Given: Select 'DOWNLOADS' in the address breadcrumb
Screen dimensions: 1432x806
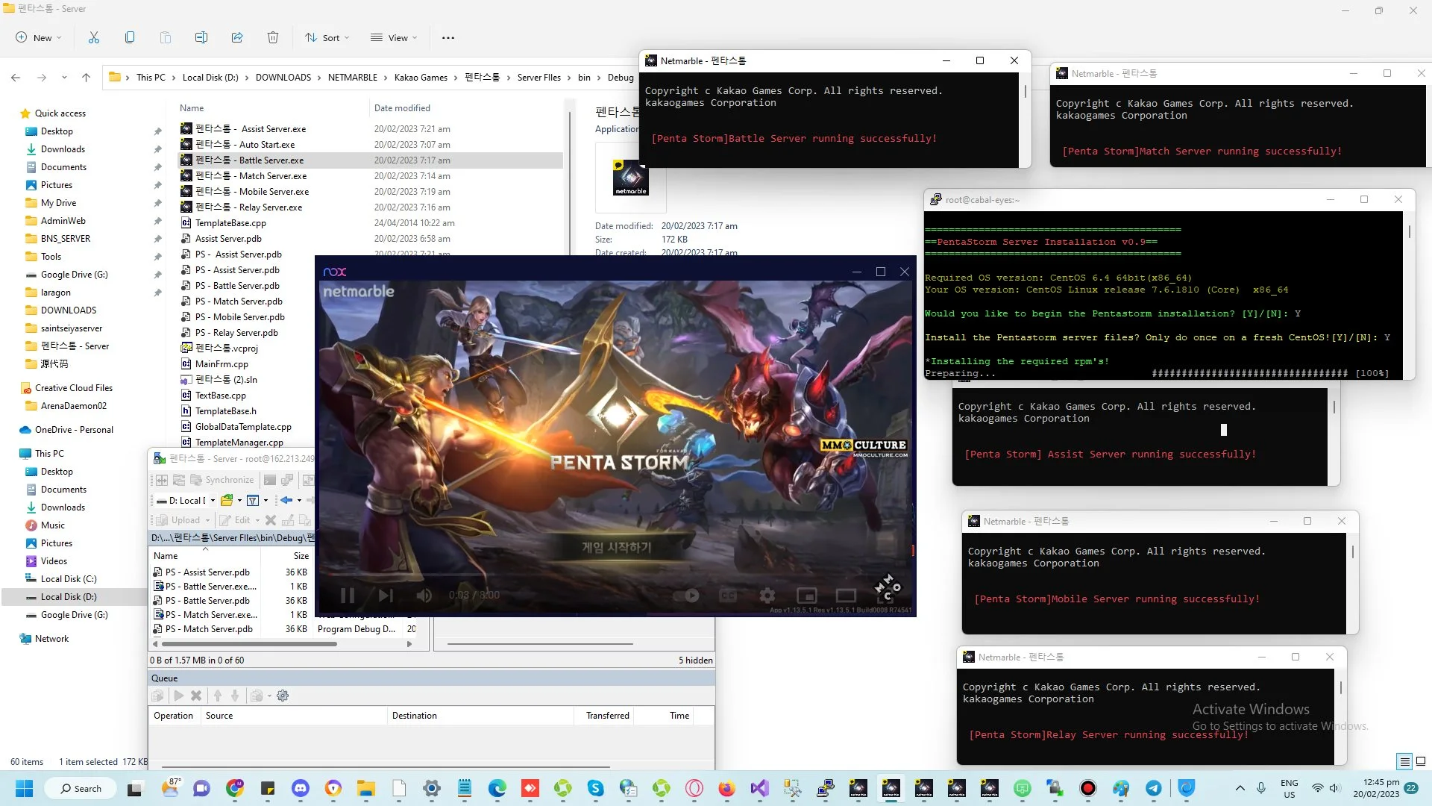Looking at the screenshot, I should click(283, 78).
